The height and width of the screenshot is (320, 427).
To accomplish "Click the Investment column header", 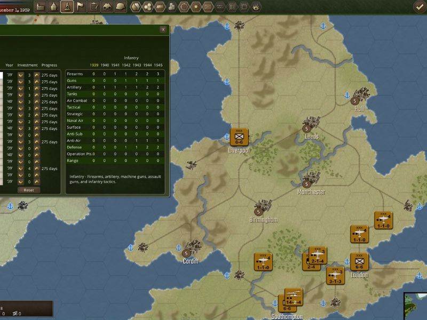I will 28,65.
